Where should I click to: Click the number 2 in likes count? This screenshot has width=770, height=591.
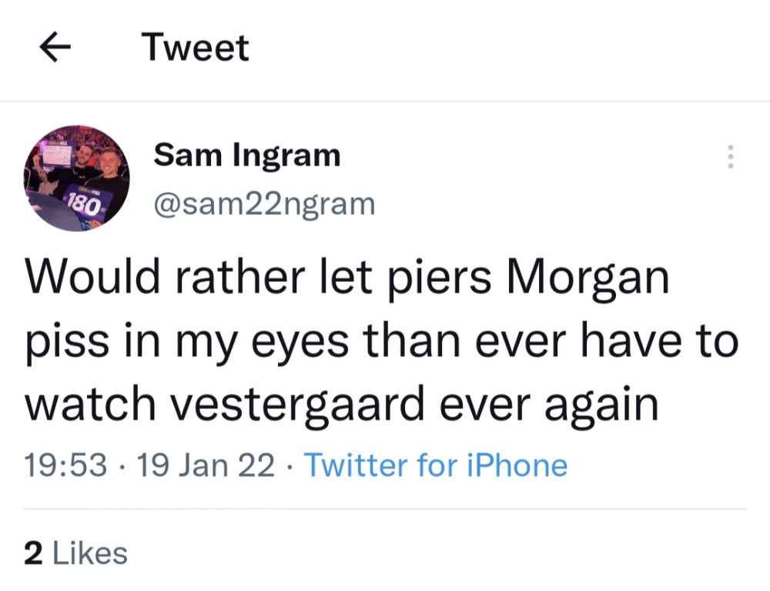(32, 552)
